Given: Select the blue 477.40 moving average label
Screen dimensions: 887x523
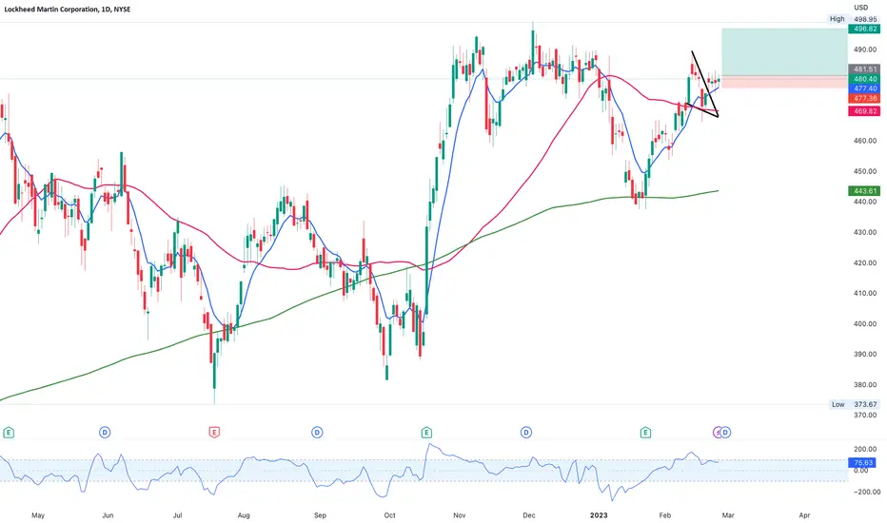Looking at the screenshot, I should [x=864, y=88].
